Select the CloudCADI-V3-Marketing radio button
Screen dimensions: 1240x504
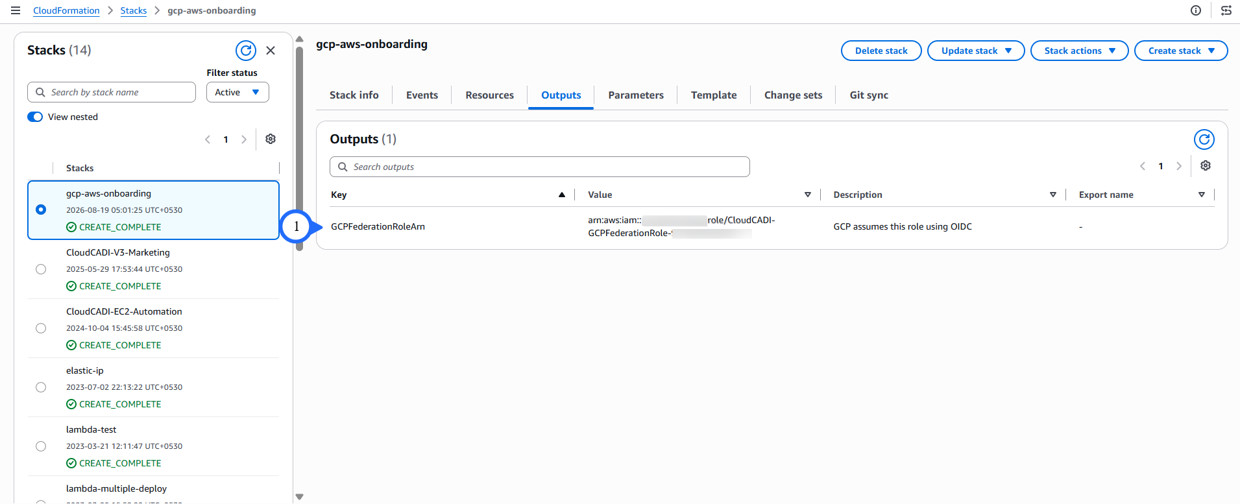pyautogui.click(x=41, y=269)
